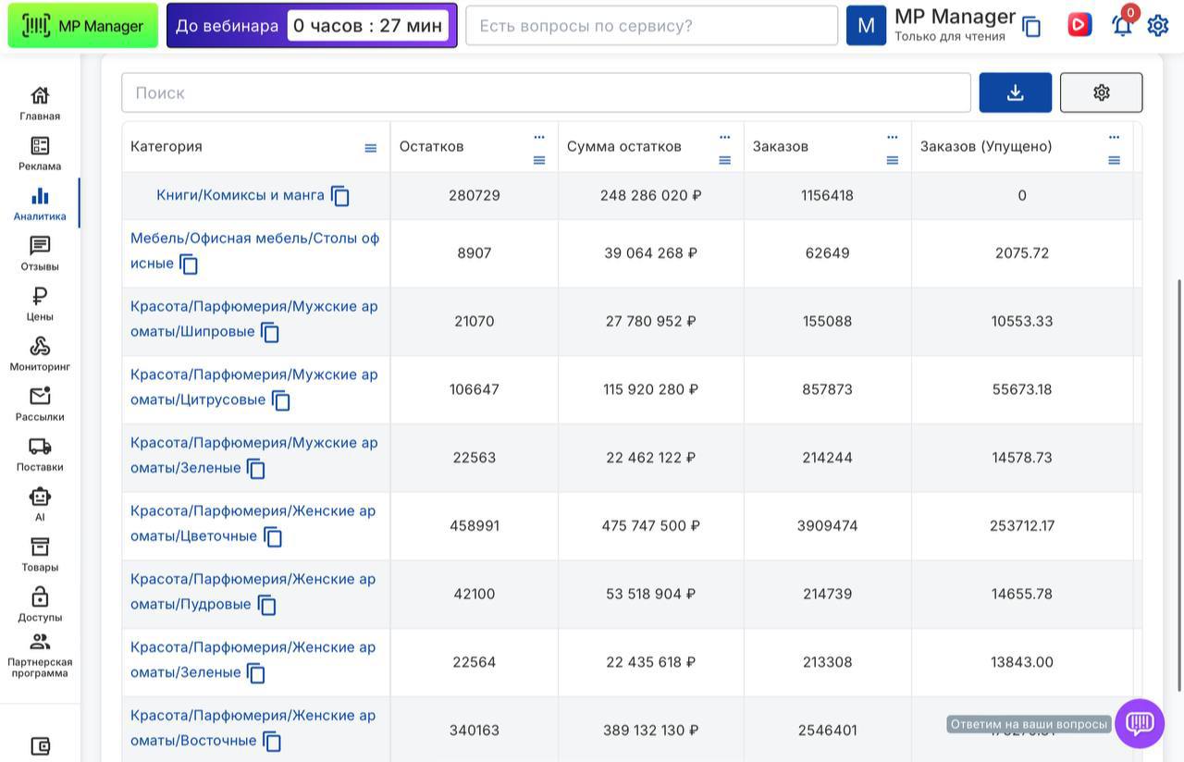Open account settings gear in header
Viewport: 1184px width, 762px height.
click(x=1158, y=25)
